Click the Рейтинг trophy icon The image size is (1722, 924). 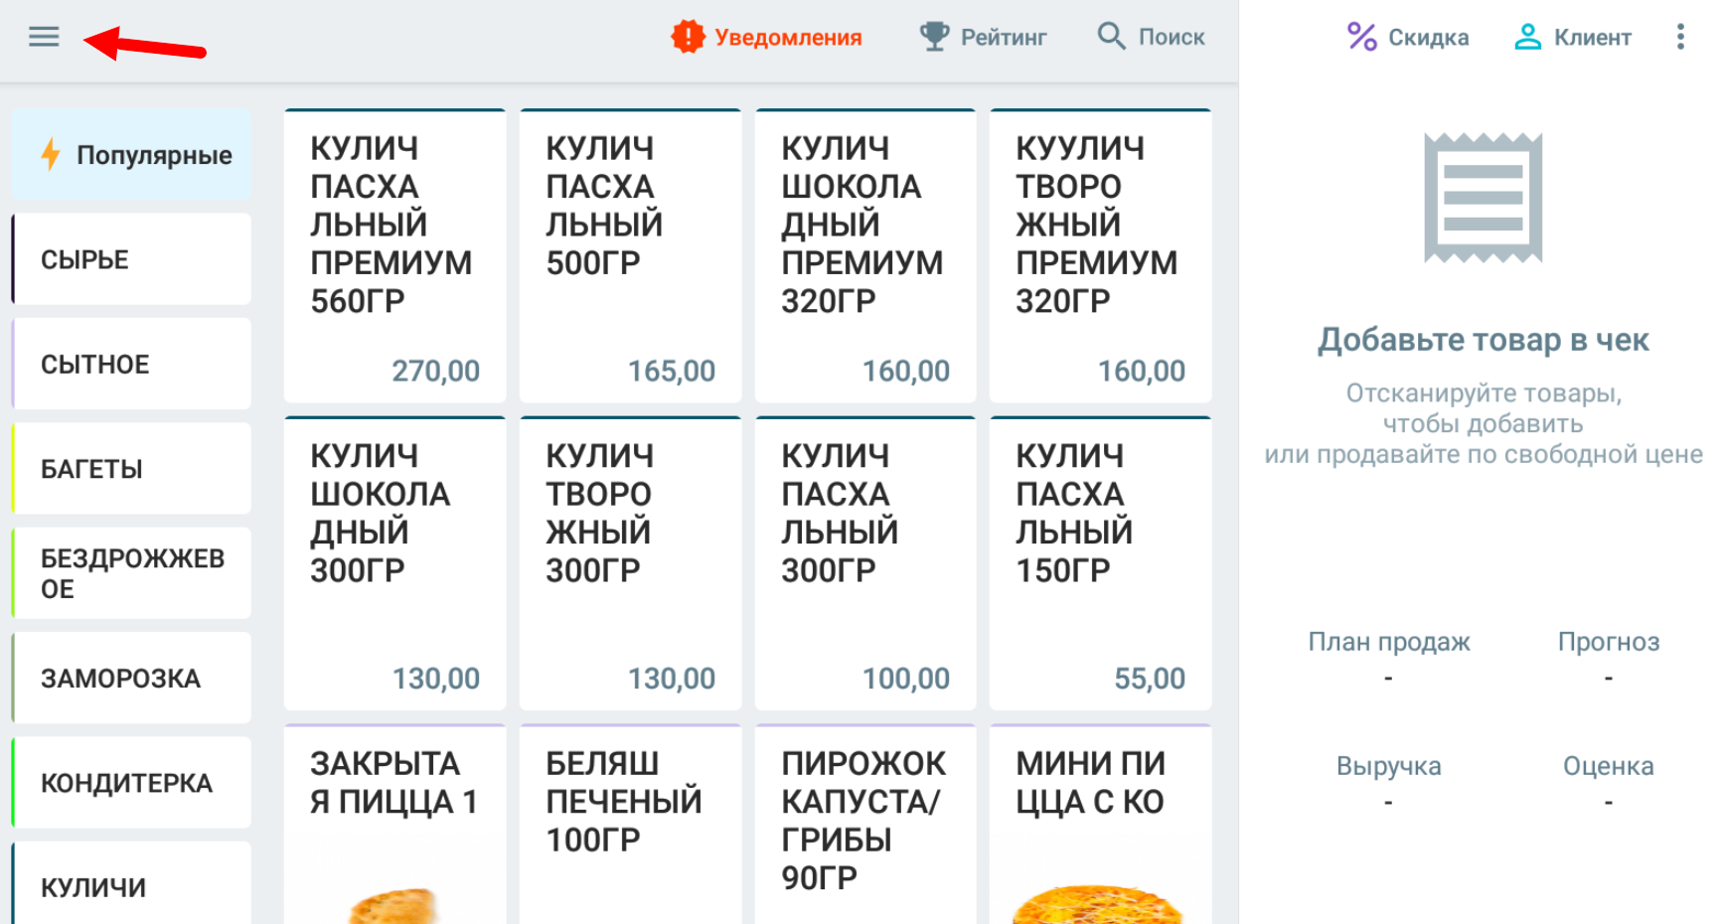(934, 37)
